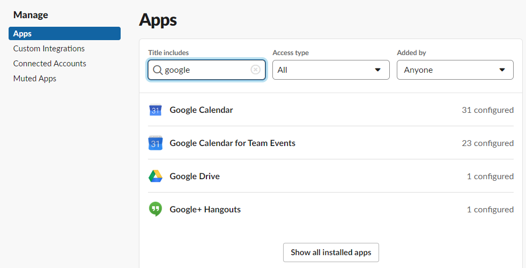This screenshot has width=526, height=268.
Task: Open Custom Integrations in the sidebar
Action: click(49, 49)
